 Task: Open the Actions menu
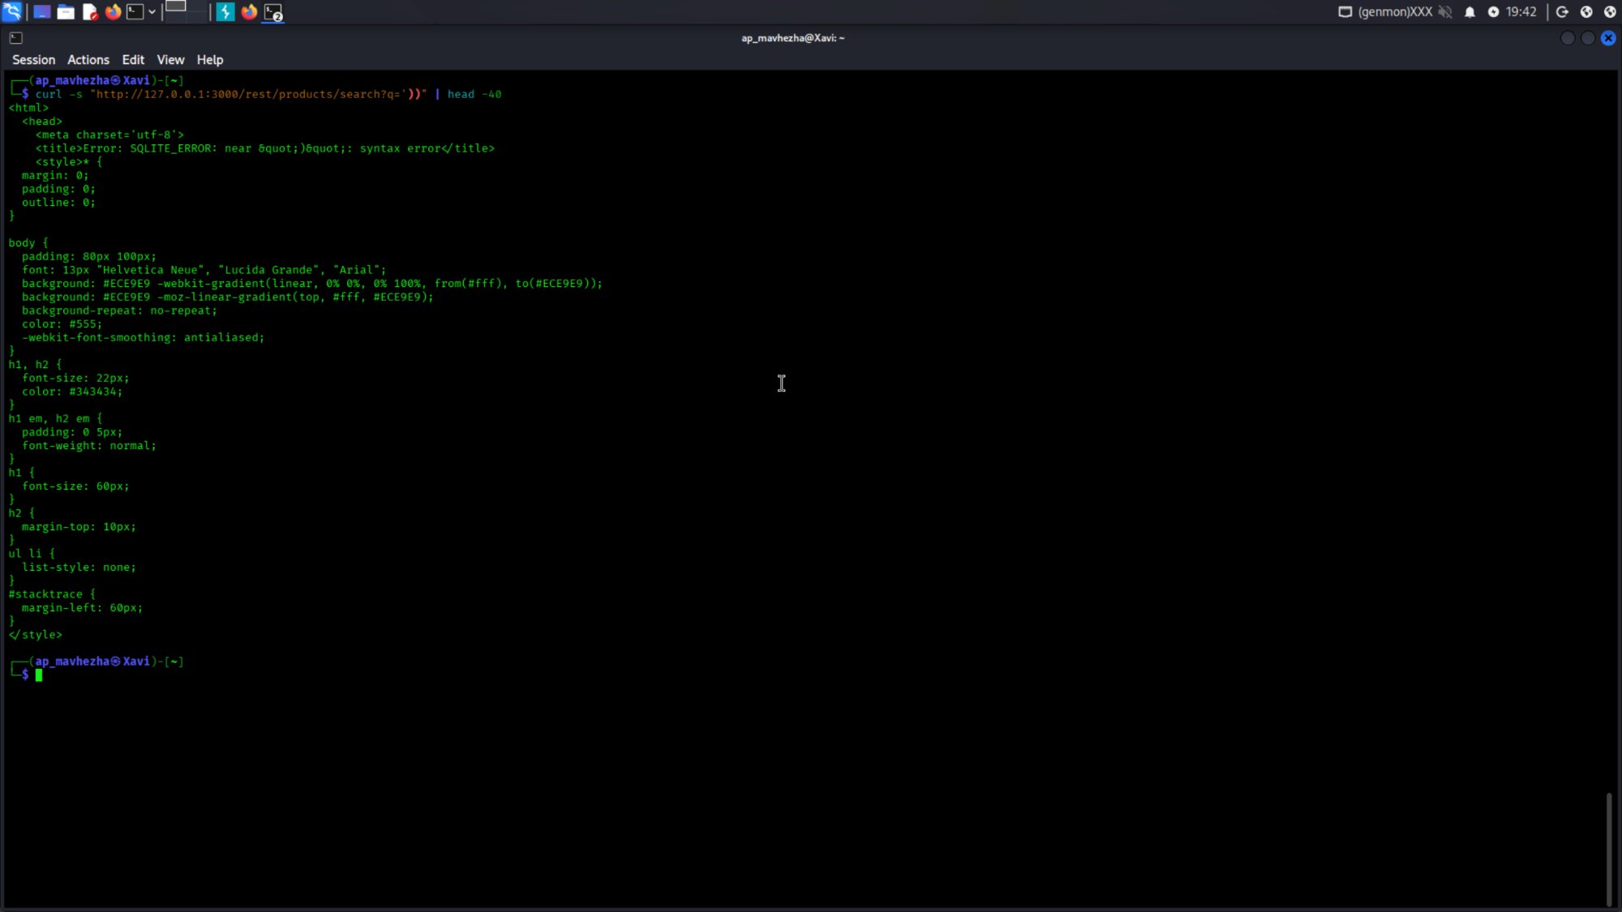click(x=88, y=60)
